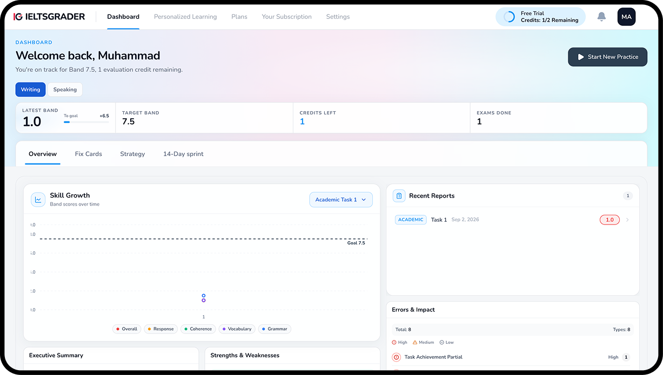
Task: Switch to the 14-Day sprint tab
Action: pyautogui.click(x=183, y=154)
